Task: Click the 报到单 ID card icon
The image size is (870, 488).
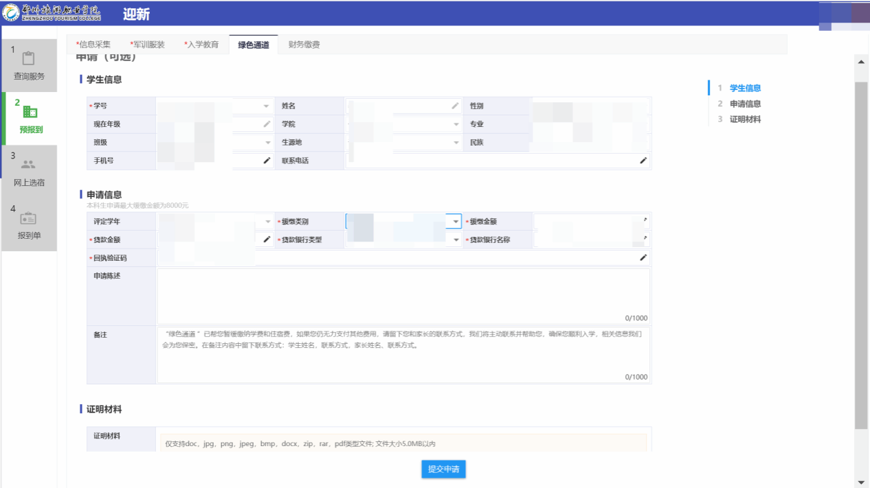Action: [28, 218]
